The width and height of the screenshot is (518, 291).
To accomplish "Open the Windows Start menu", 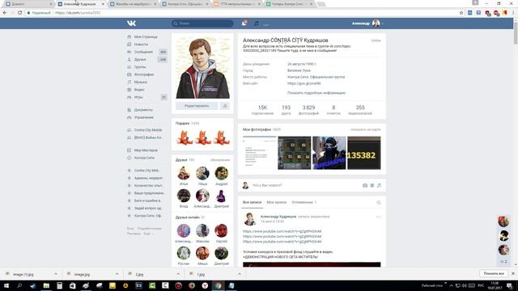I will tap(6, 285).
